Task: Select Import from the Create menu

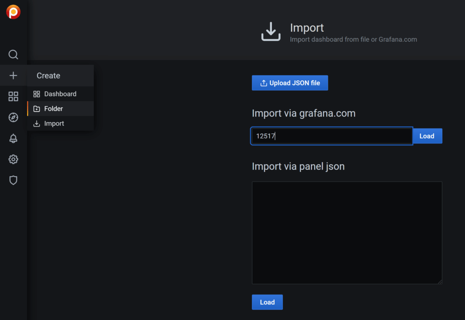Action: (x=54, y=123)
